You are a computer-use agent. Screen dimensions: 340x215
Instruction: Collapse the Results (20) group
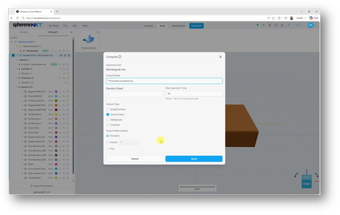tap(17, 87)
